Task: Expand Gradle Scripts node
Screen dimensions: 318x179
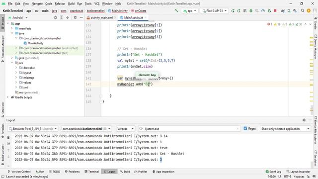Action: [x=8, y=97]
